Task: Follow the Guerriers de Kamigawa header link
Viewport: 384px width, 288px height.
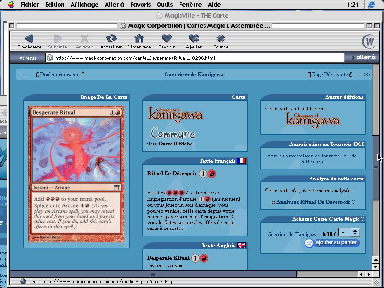Action: point(194,75)
